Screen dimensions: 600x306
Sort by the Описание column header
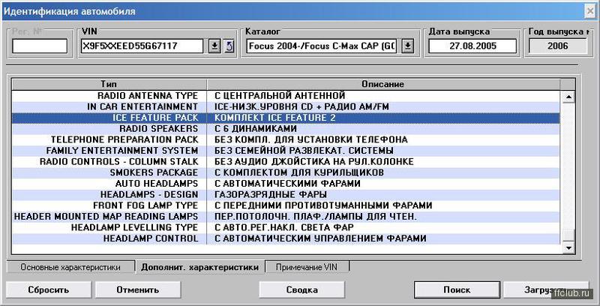tap(383, 84)
